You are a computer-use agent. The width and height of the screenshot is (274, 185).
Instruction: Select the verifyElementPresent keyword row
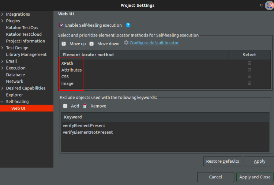[x=84, y=125]
